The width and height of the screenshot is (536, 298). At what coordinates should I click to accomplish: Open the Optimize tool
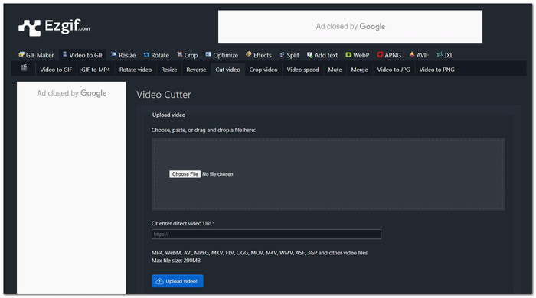221,55
